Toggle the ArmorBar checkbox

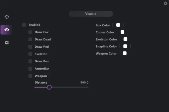click(30, 69)
